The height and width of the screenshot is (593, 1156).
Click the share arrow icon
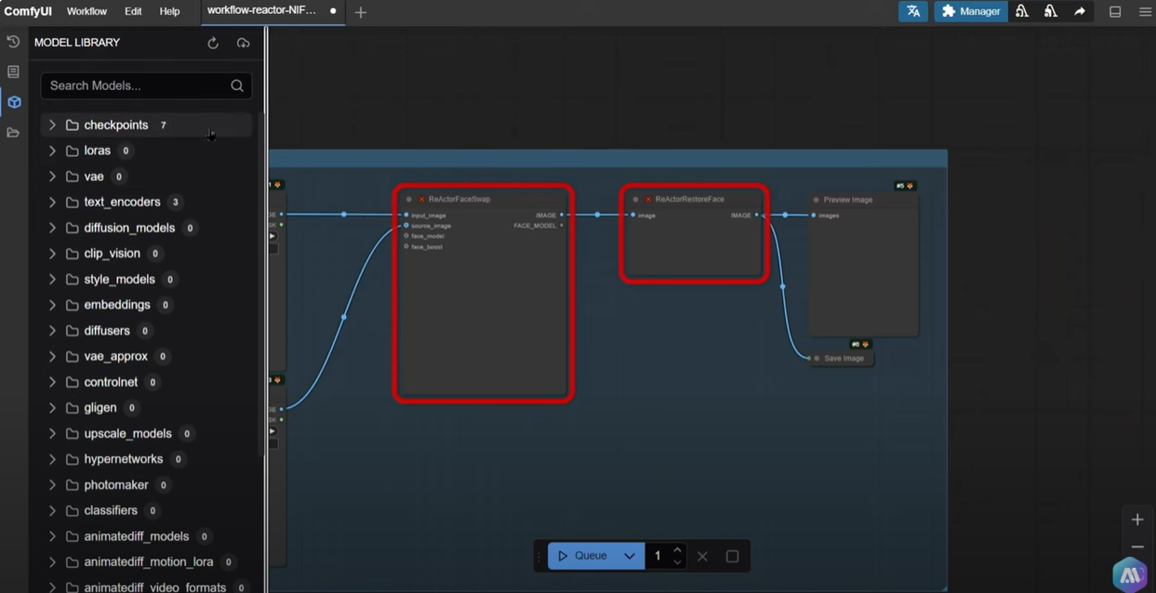pyautogui.click(x=1080, y=11)
